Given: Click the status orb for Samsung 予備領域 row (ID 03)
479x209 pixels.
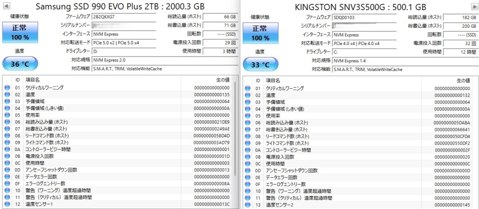Looking at the screenshot, I should [x=7, y=102].
